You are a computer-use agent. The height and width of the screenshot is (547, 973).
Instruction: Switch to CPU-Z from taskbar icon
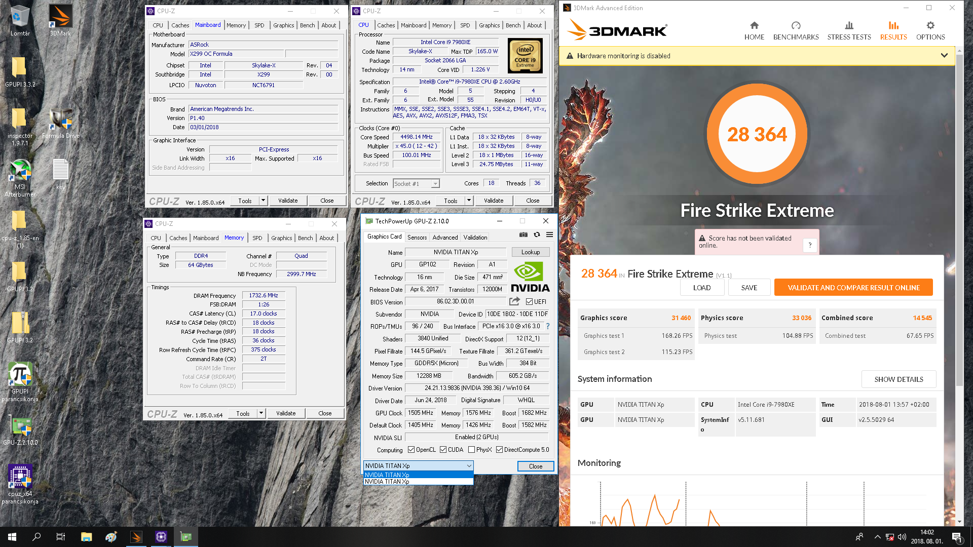161,537
